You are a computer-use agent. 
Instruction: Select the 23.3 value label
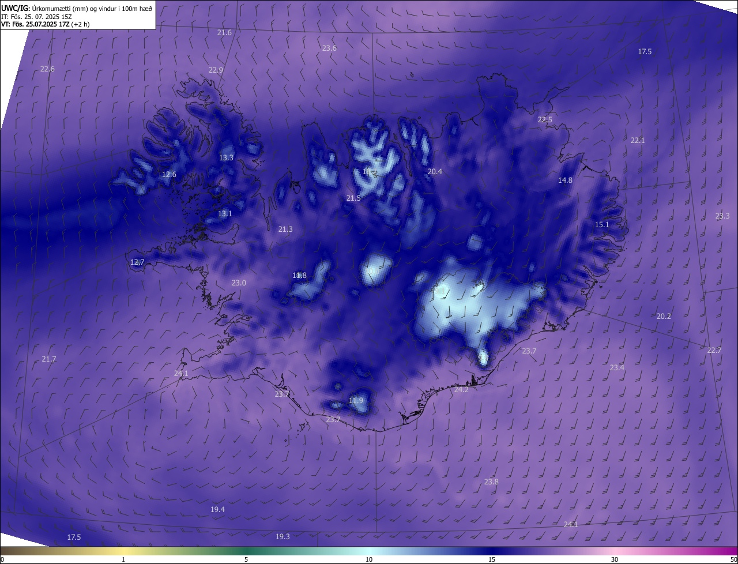tap(722, 216)
